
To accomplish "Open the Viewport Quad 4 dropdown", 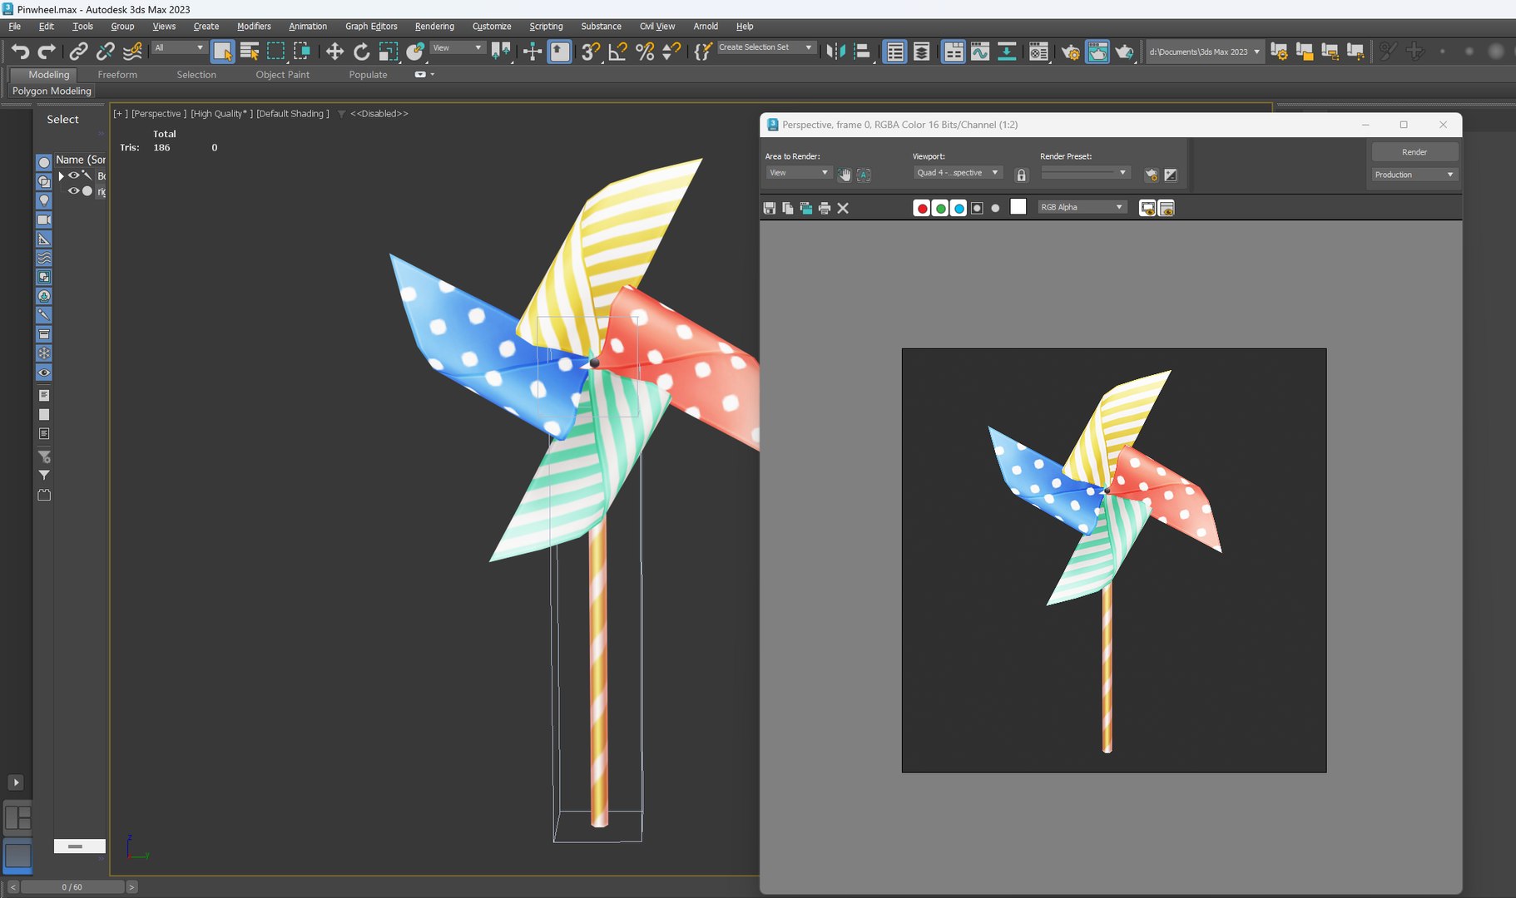I will [x=958, y=173].
